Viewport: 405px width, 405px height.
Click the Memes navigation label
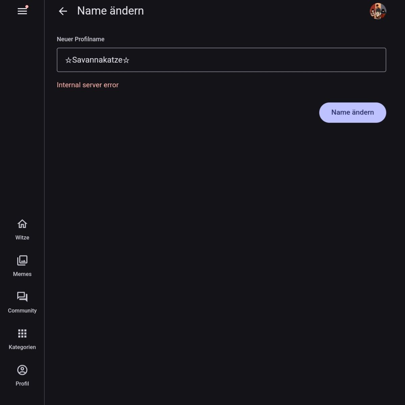[x=22, y=274]
